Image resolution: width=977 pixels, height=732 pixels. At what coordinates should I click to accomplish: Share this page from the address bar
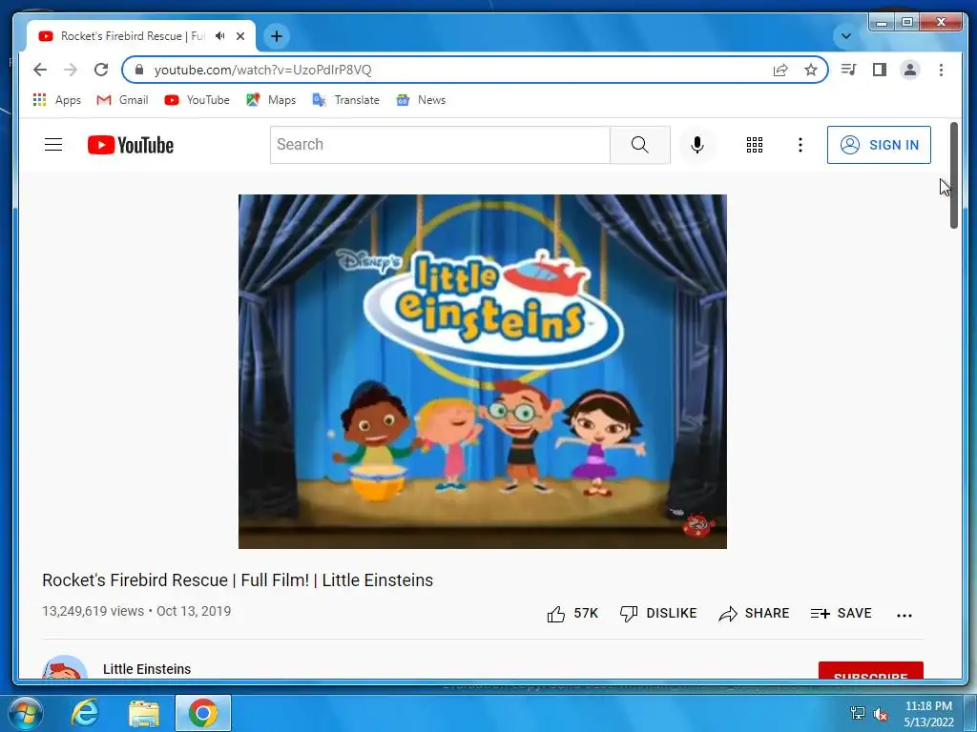[780, 70]
